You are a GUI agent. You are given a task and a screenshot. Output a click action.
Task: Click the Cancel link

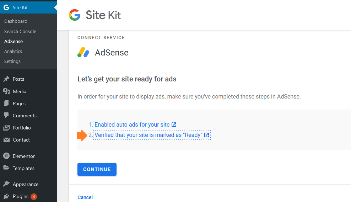coord(85,197)
